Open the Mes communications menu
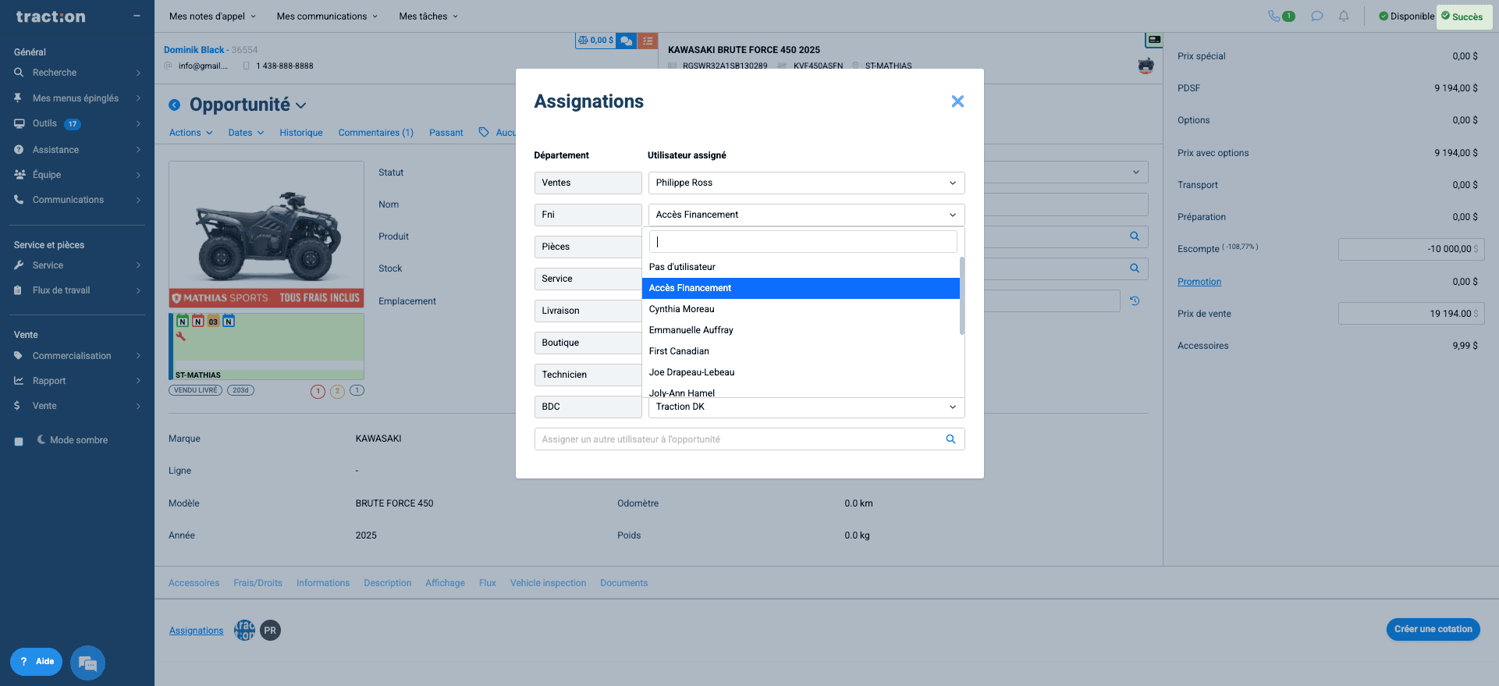This screenshot has height=686, width=1499. coord(327,16)
